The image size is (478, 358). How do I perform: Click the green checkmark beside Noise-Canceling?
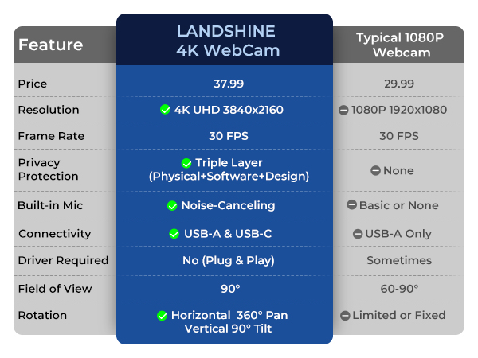172,206
